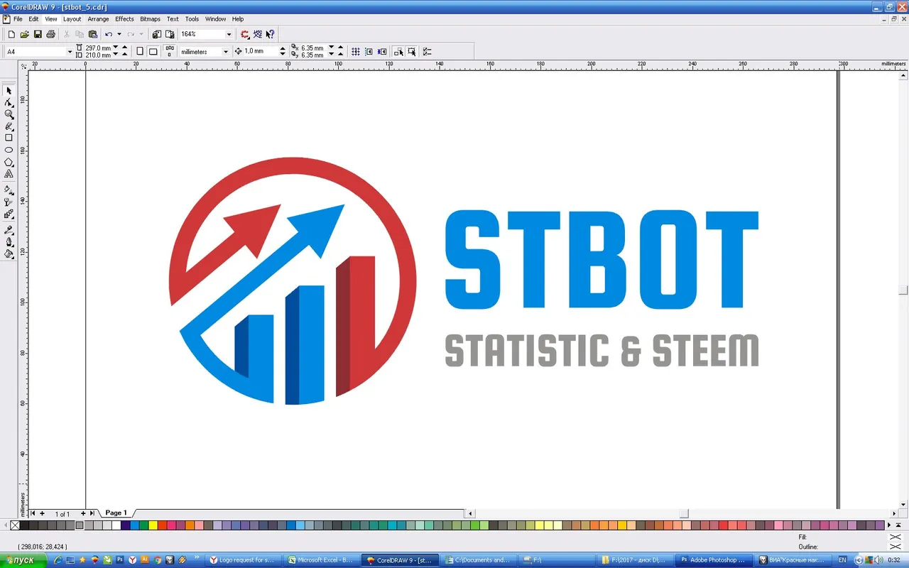Select the Rectangle tool
The height and width of the screenshot is (568, 909).
click(9, 138)
